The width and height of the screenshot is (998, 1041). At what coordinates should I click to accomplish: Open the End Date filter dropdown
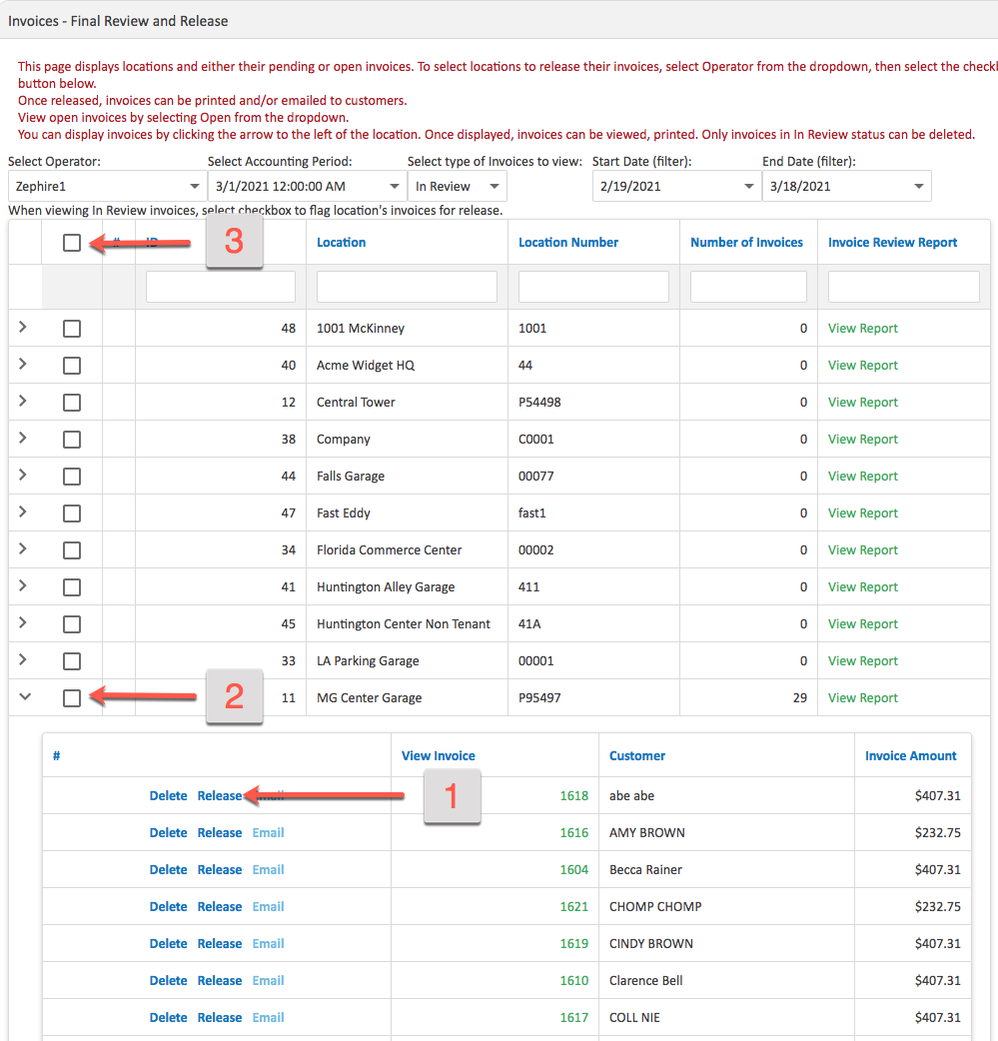[x=846, y=186]
